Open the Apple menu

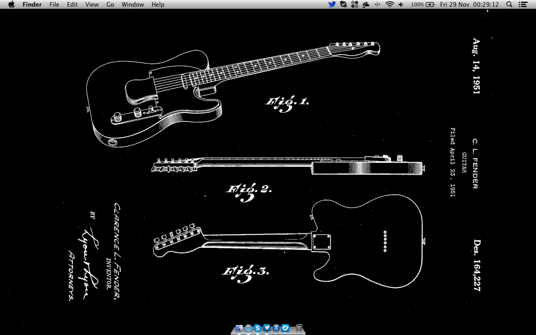(11, 4)
